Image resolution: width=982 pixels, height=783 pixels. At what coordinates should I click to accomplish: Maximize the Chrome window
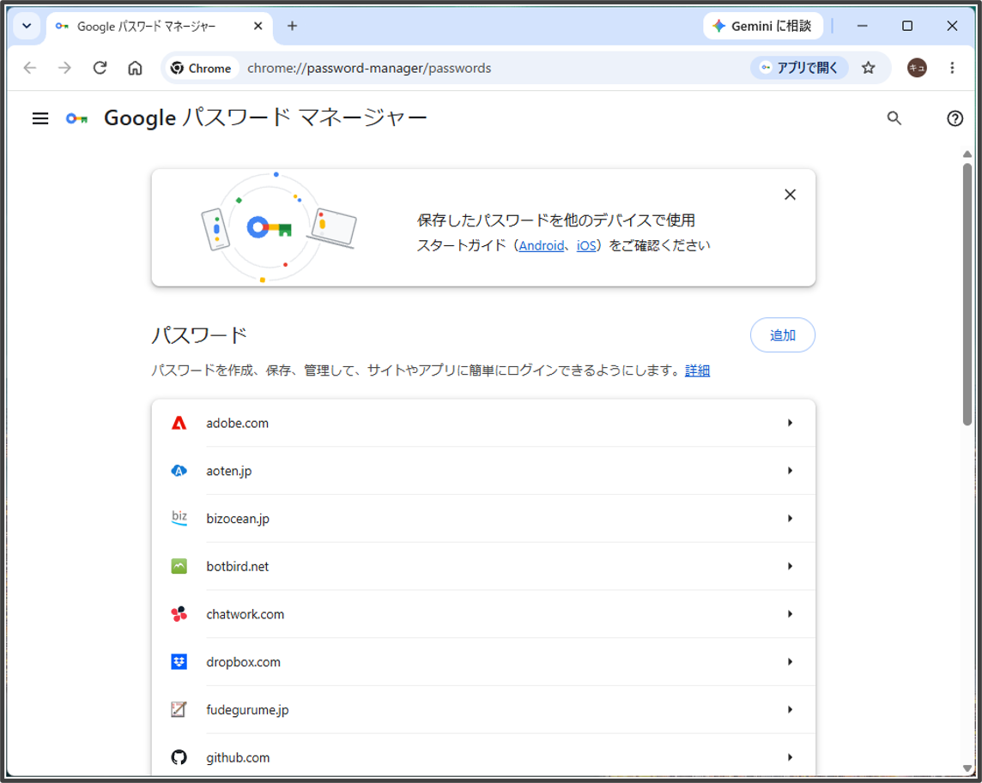[906, 26]
